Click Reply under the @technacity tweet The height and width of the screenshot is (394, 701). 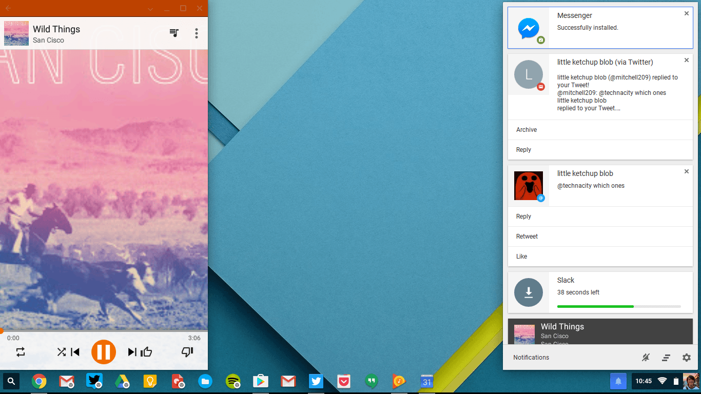pos(523,216)
